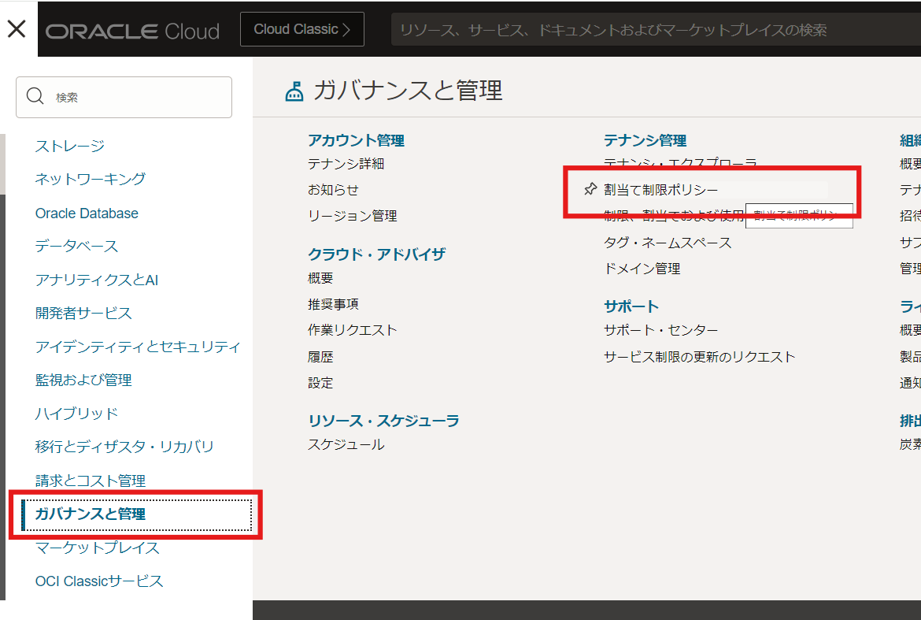Open Oracle Database category
This screenshot has height=620, width=921.
(87, 213)
